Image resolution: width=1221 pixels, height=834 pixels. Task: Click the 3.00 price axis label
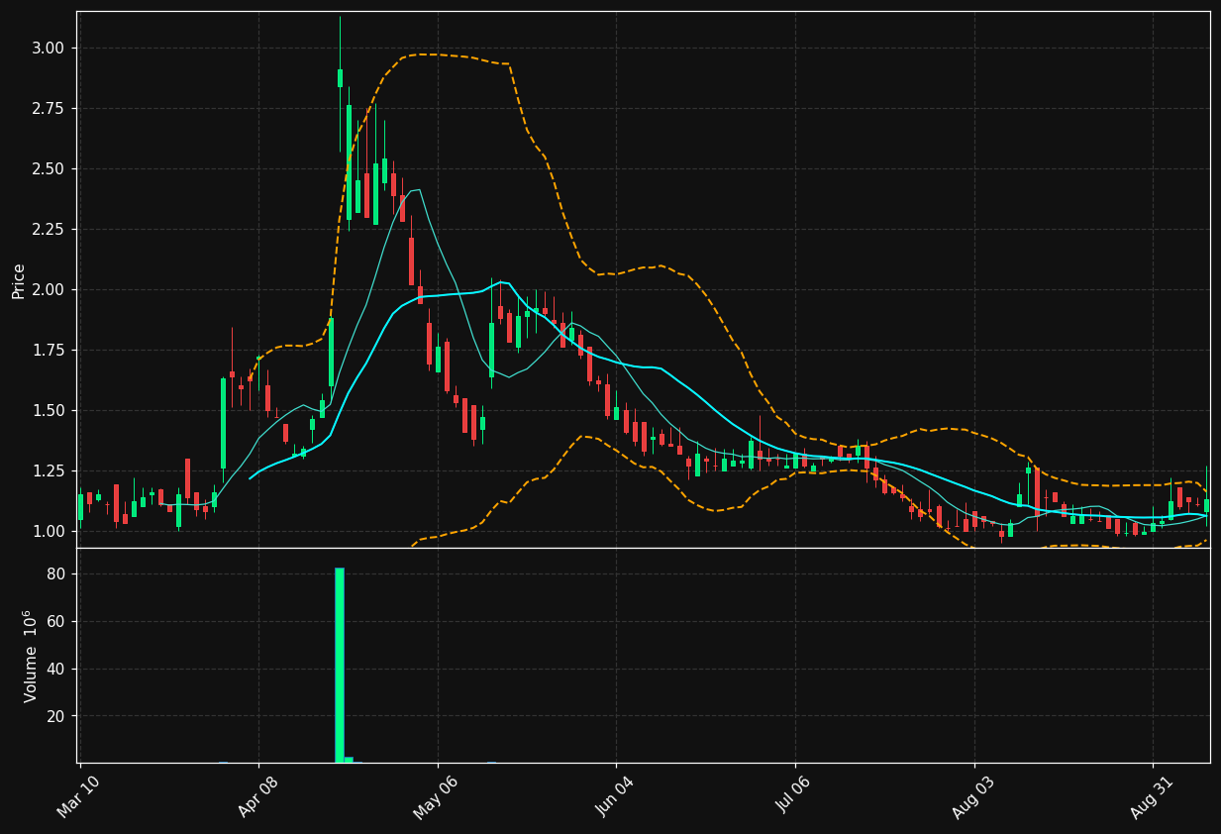(x=49, y=49)
